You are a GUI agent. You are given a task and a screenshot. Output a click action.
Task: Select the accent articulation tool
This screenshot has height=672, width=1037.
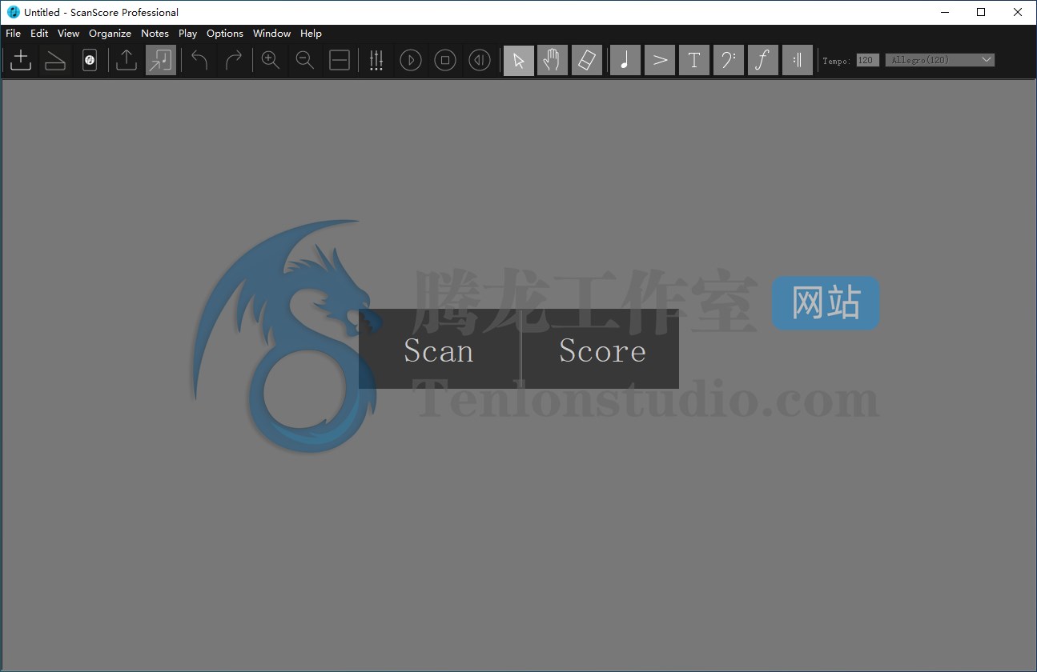tap(660, 61)
